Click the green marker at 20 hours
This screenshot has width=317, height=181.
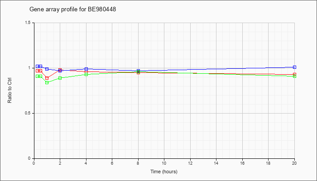tap(294, 76)
